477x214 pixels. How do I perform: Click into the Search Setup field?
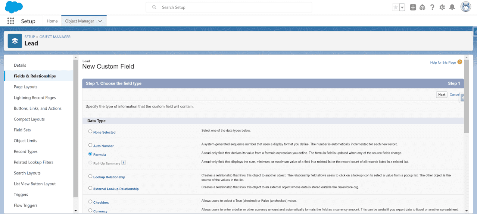coord(229,7)
